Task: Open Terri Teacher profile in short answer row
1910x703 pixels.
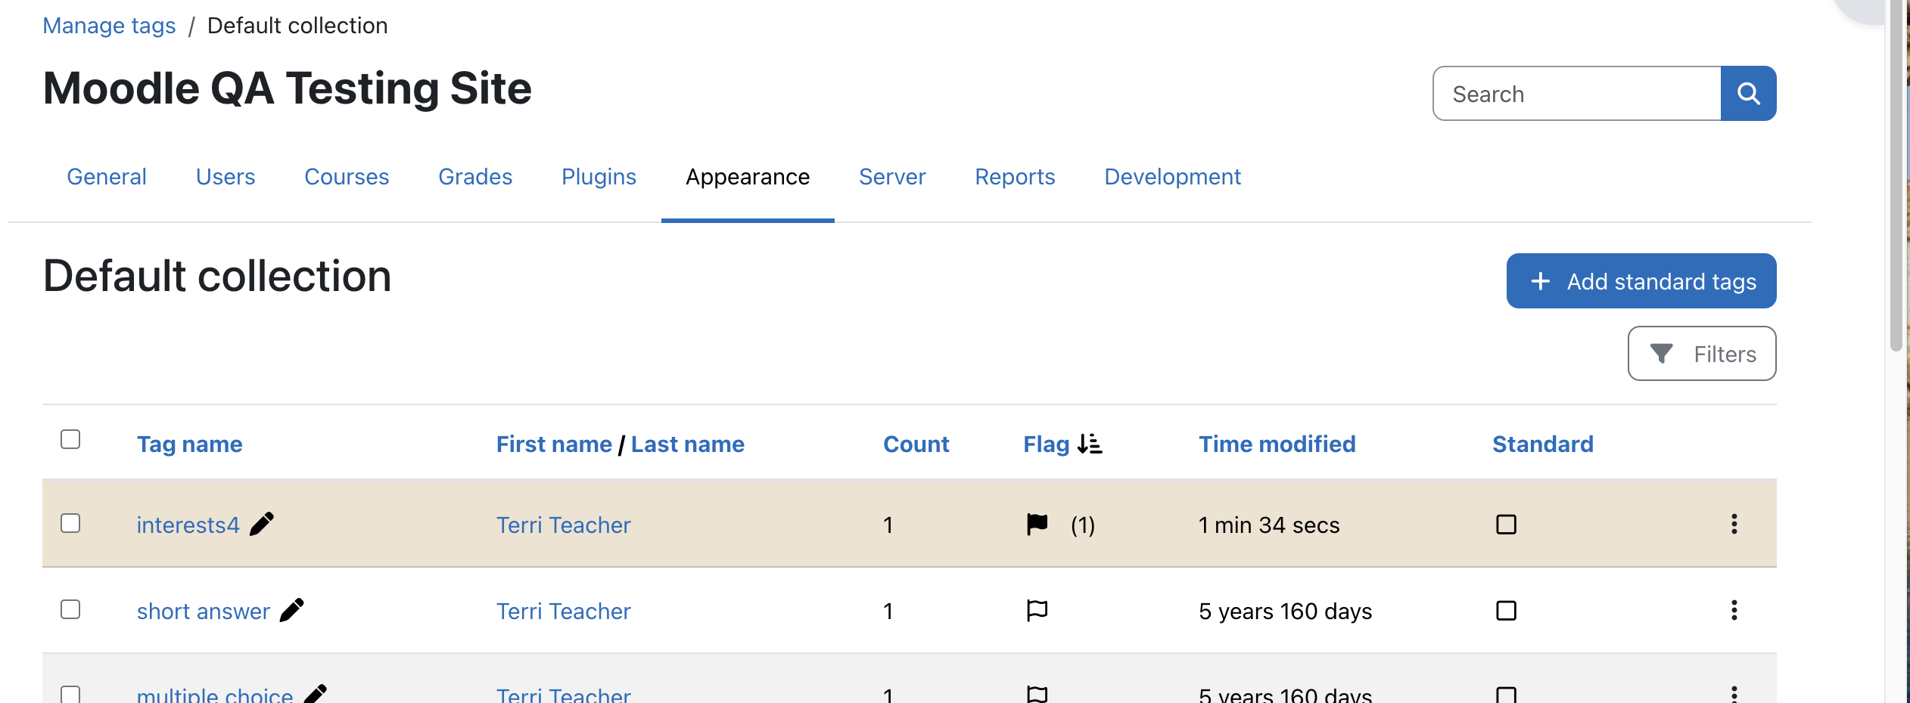Action: (x=563, y=611)
